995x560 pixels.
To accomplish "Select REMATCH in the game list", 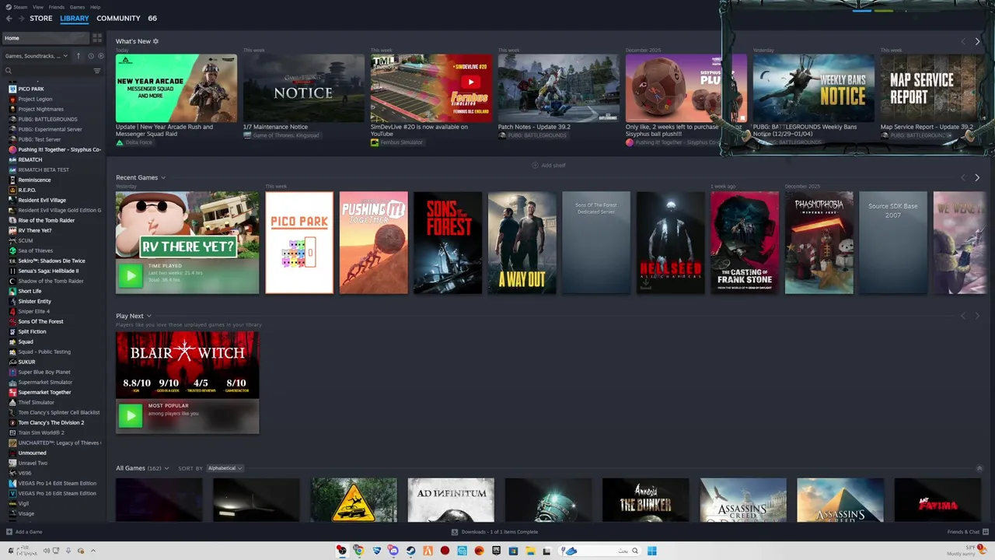I will point(30,159).
